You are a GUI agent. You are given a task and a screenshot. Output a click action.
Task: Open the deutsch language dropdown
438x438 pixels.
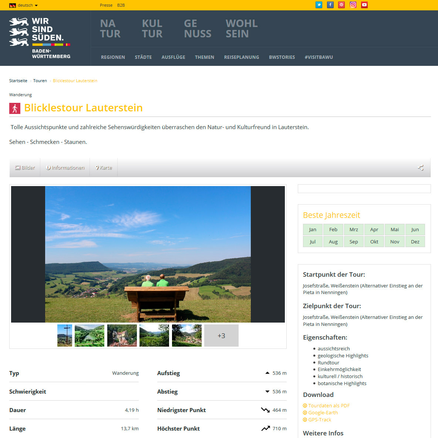24,5
